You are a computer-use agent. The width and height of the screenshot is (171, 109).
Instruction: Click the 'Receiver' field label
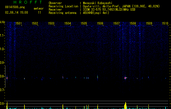point(55,10)
